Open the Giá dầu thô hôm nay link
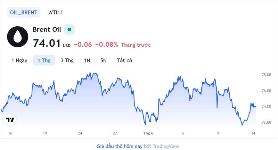The image size is (278, 150). click(x=120, y=146)
